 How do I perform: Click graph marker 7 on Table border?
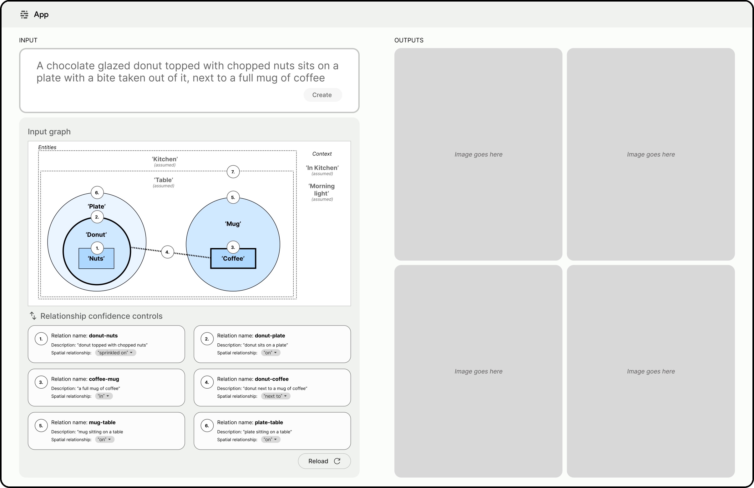[x=233, y=172]
